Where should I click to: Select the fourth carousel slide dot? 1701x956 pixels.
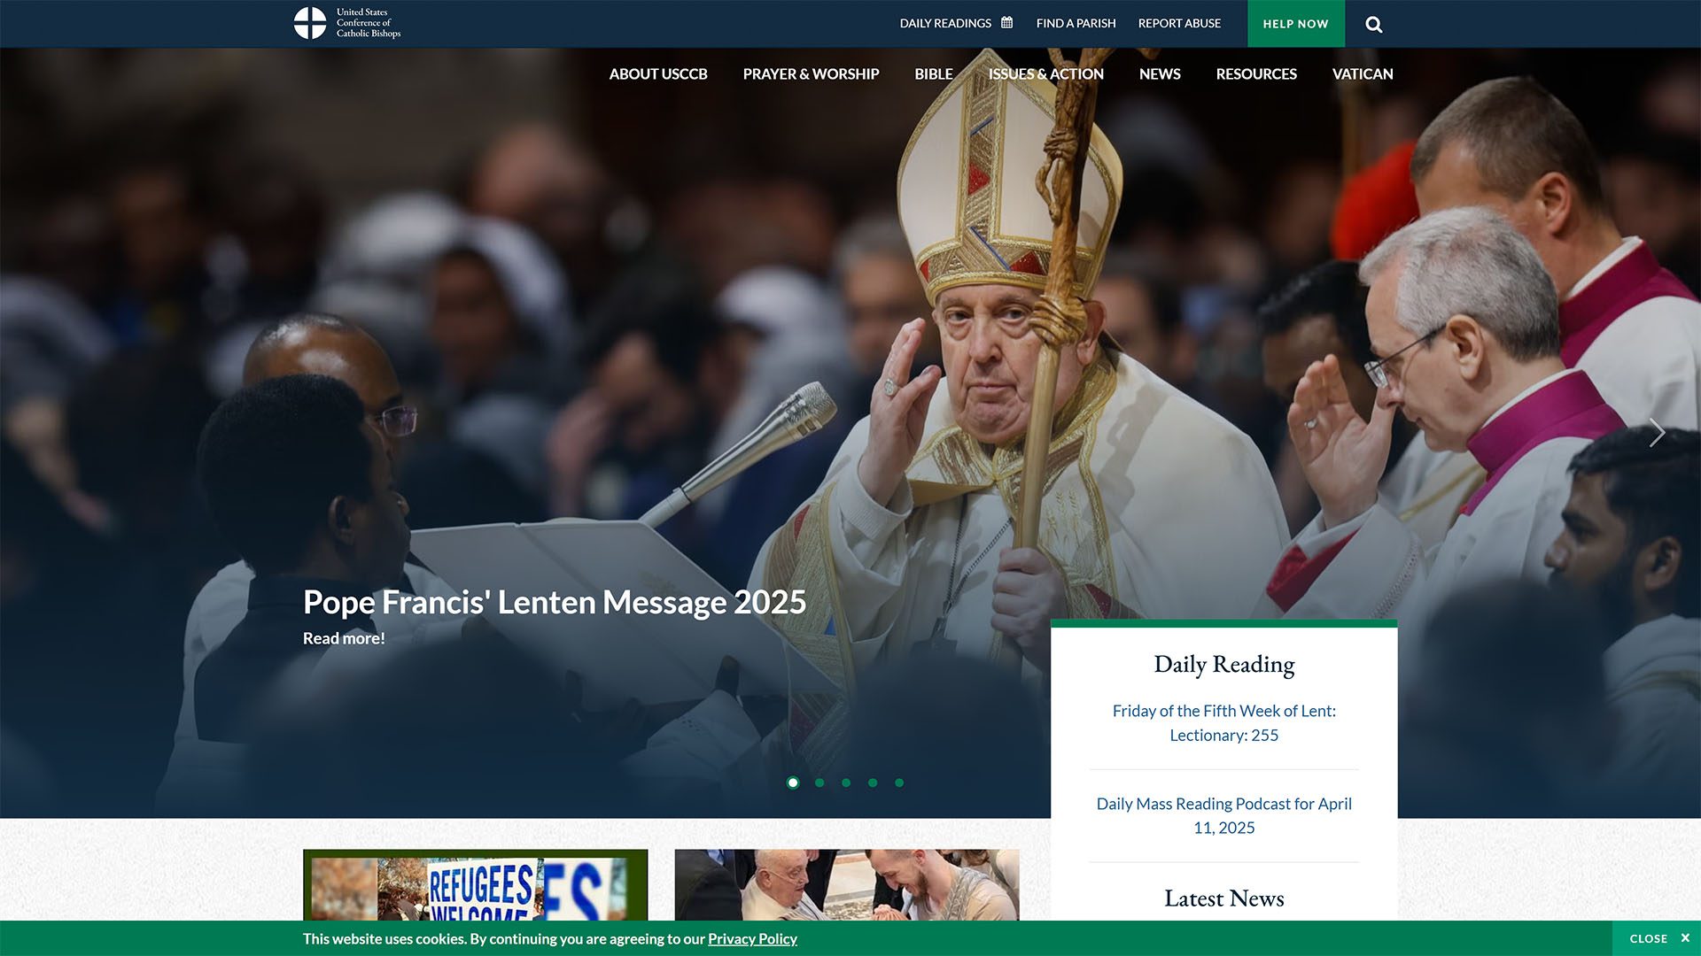[x=873, y=783]
